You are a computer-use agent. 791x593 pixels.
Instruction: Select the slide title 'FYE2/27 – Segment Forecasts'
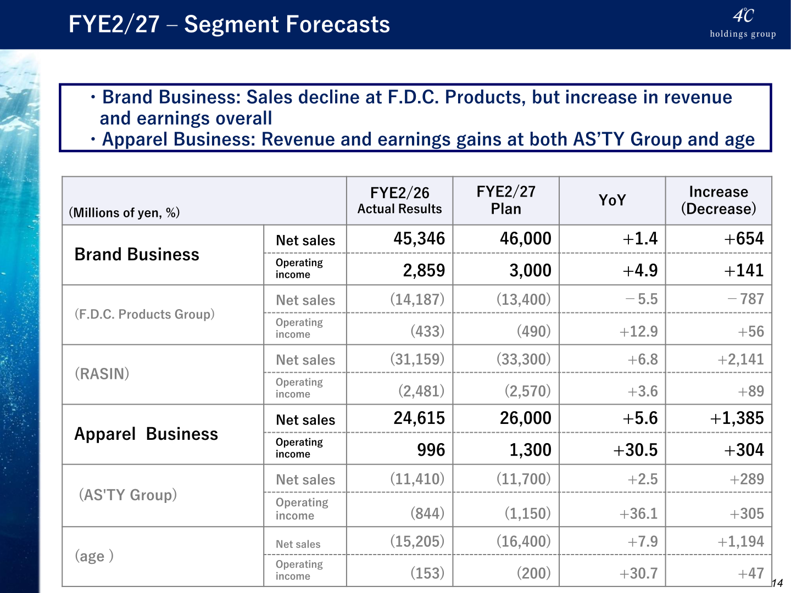[x=229, y=25]
